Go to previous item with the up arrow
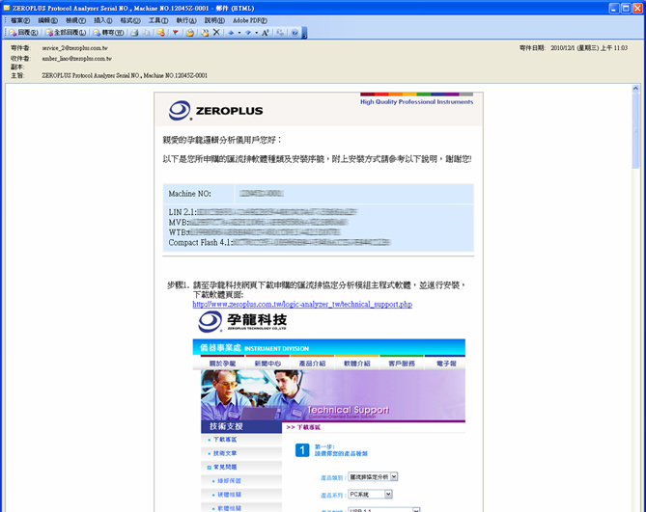646x512 pixels. click(231, 33)
